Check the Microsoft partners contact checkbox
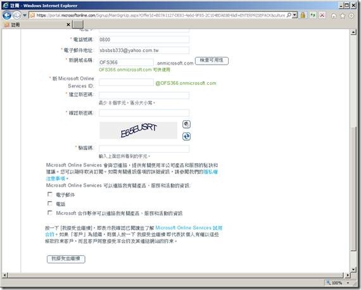361x290 pixels. (x=49, y=213)
